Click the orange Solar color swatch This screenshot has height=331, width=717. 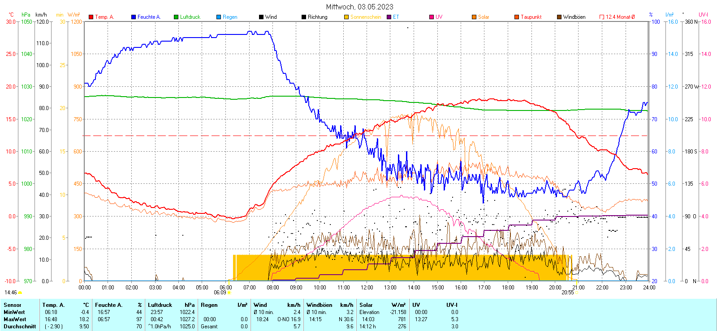click(474, 17)
